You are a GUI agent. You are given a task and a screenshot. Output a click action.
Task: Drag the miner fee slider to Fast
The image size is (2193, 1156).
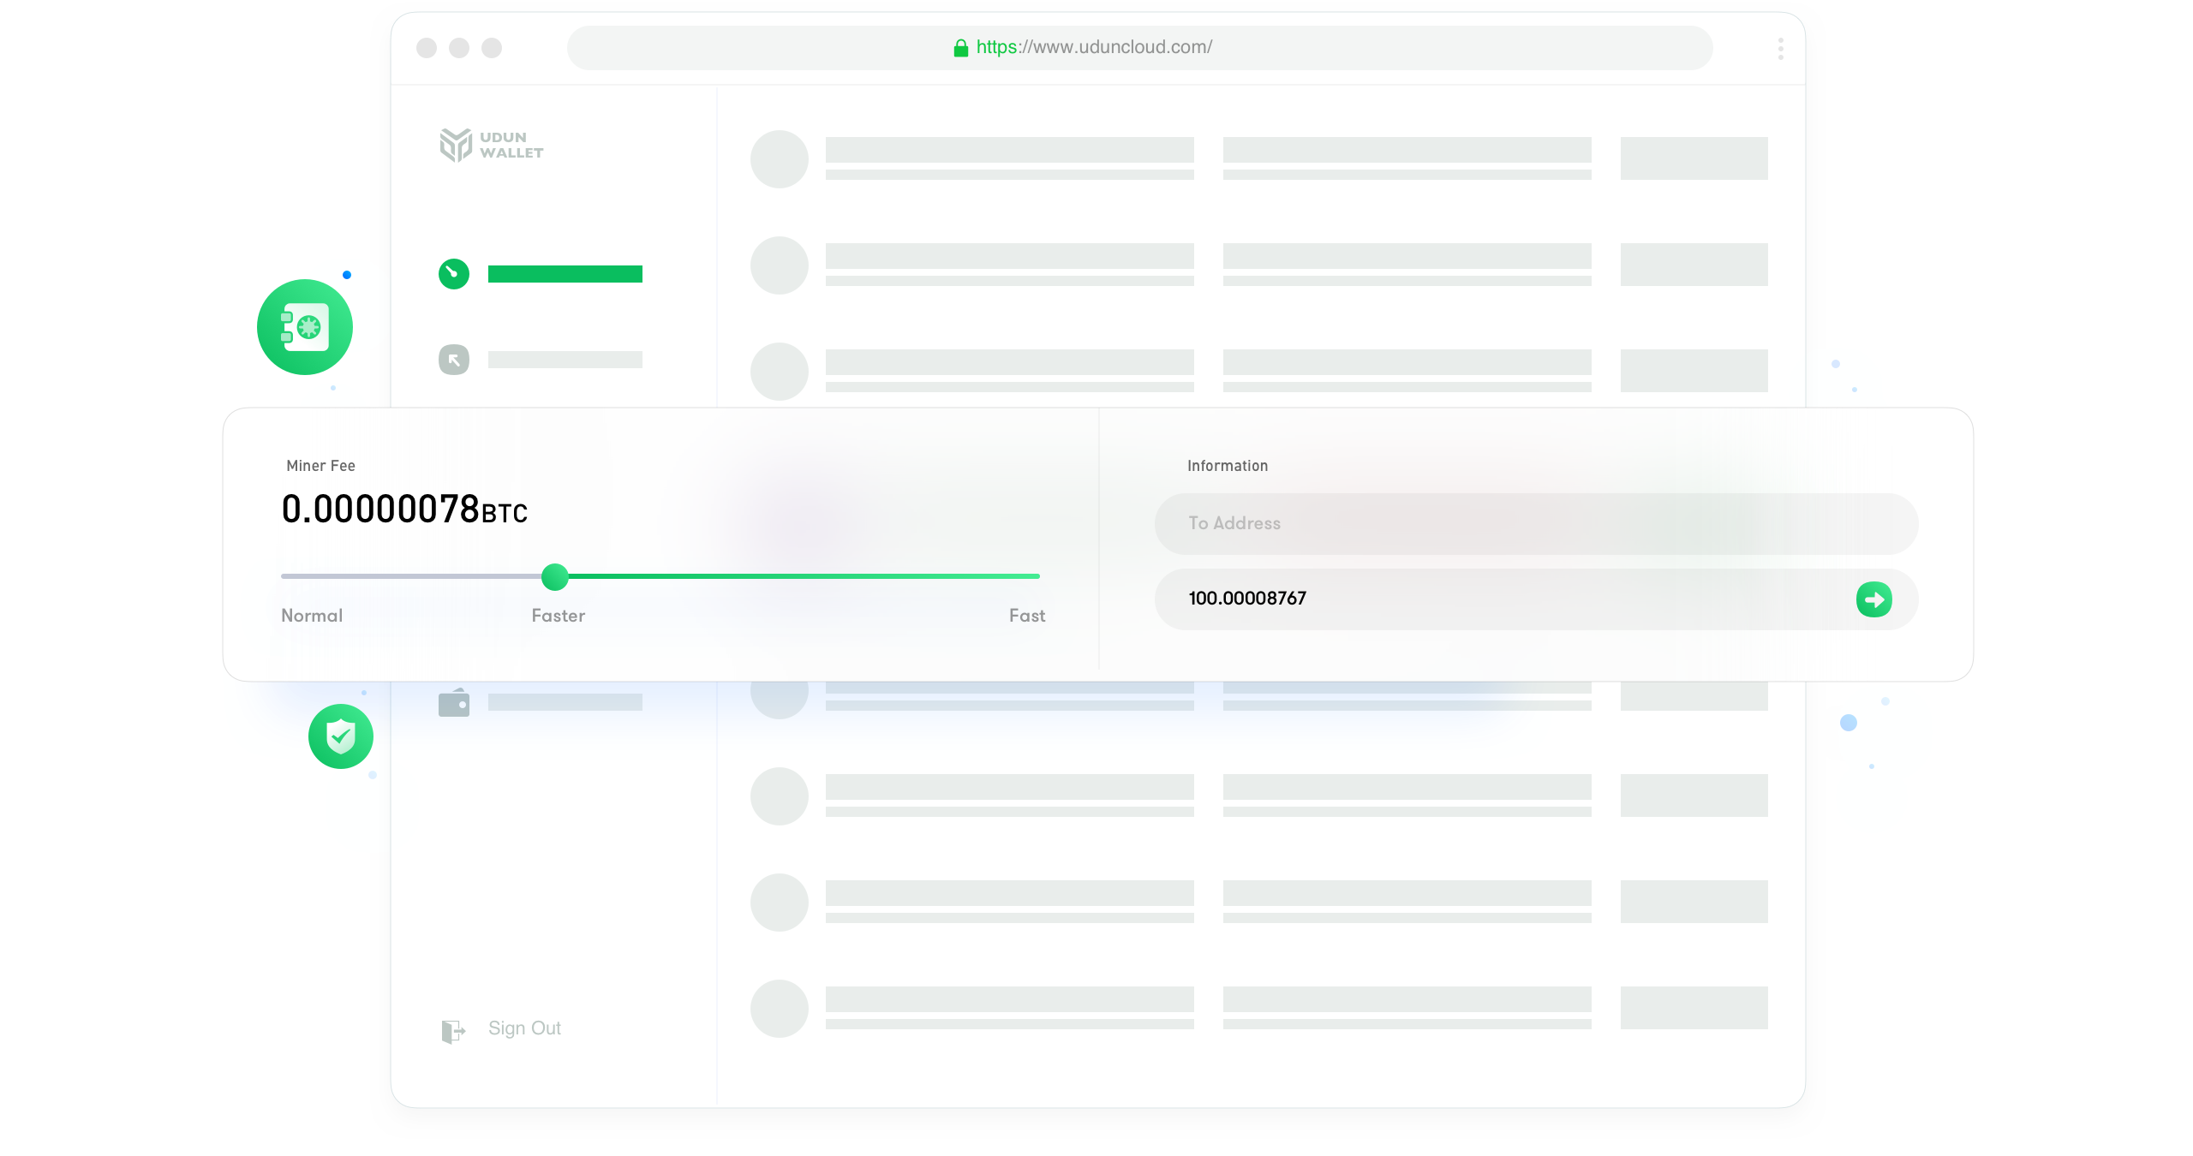pos(1038,575)
